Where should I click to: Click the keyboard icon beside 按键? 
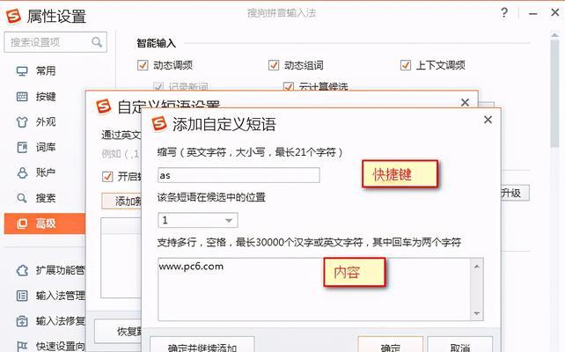[22, 97]
